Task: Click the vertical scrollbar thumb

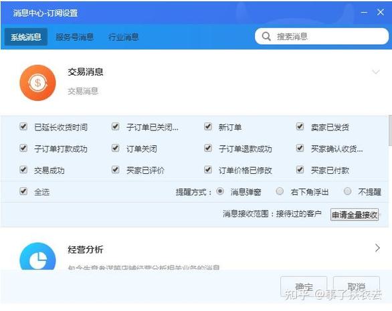Action: coord(390,130)
